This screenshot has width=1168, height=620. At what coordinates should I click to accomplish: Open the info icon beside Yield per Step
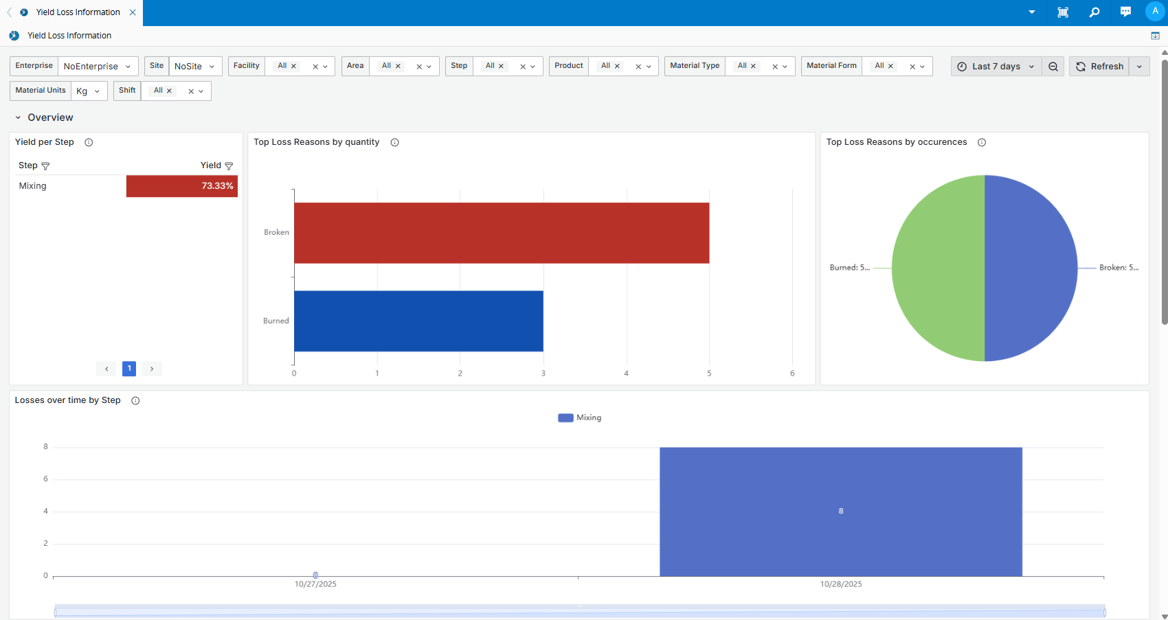click(89, 142)
